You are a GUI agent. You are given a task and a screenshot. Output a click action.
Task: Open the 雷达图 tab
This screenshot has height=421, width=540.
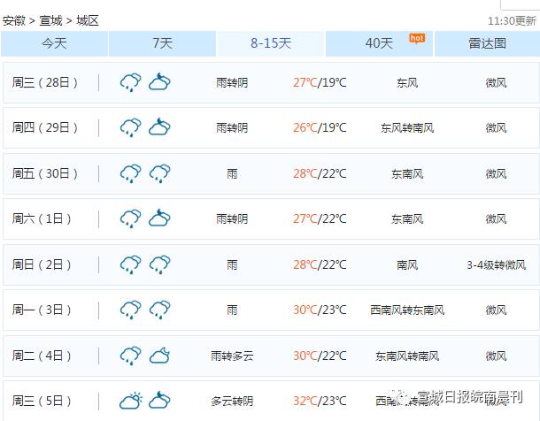point(487,43)
